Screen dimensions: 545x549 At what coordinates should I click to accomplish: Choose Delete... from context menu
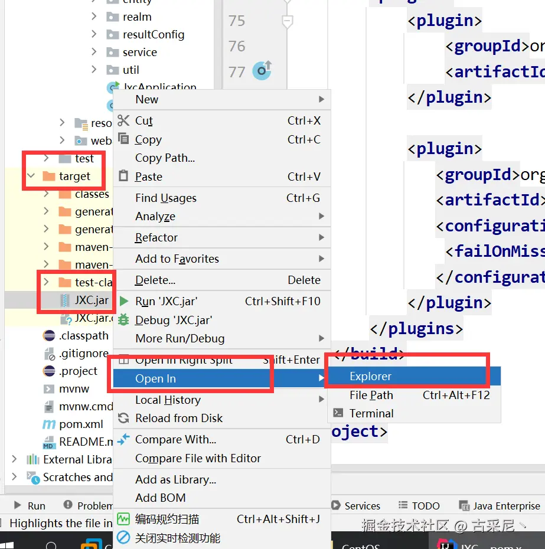(222, 280)
